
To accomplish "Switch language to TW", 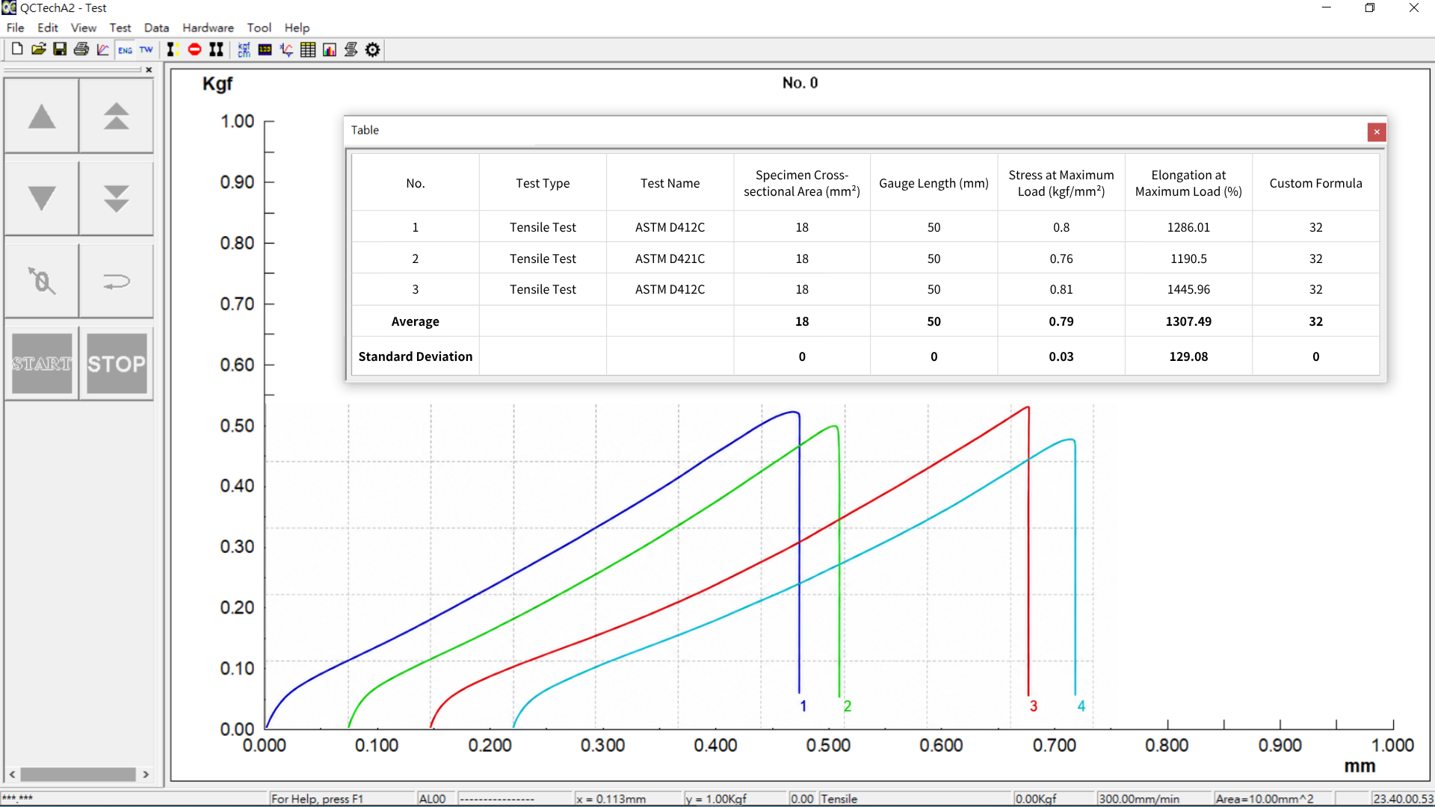I will 146,49.
